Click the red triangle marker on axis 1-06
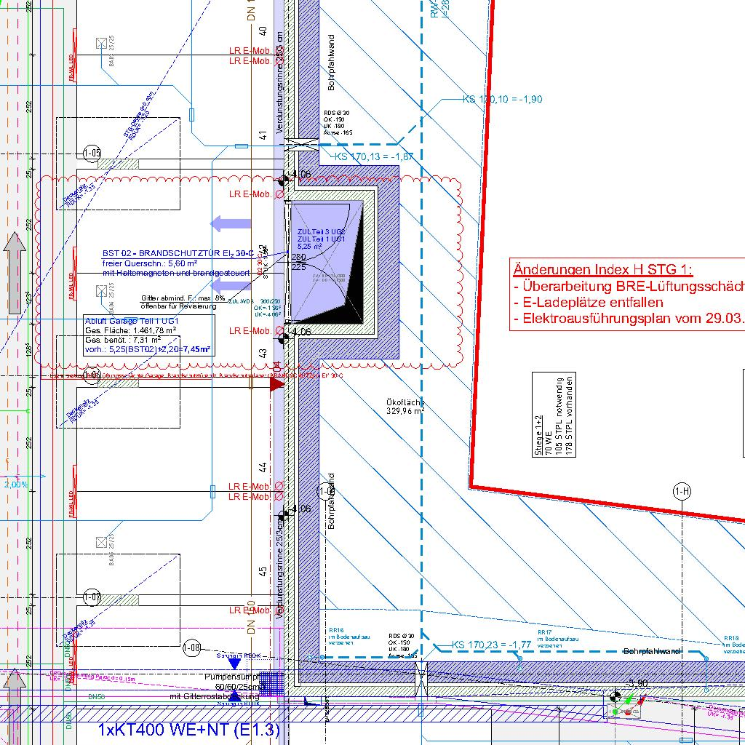 click(x=277, y=383)
